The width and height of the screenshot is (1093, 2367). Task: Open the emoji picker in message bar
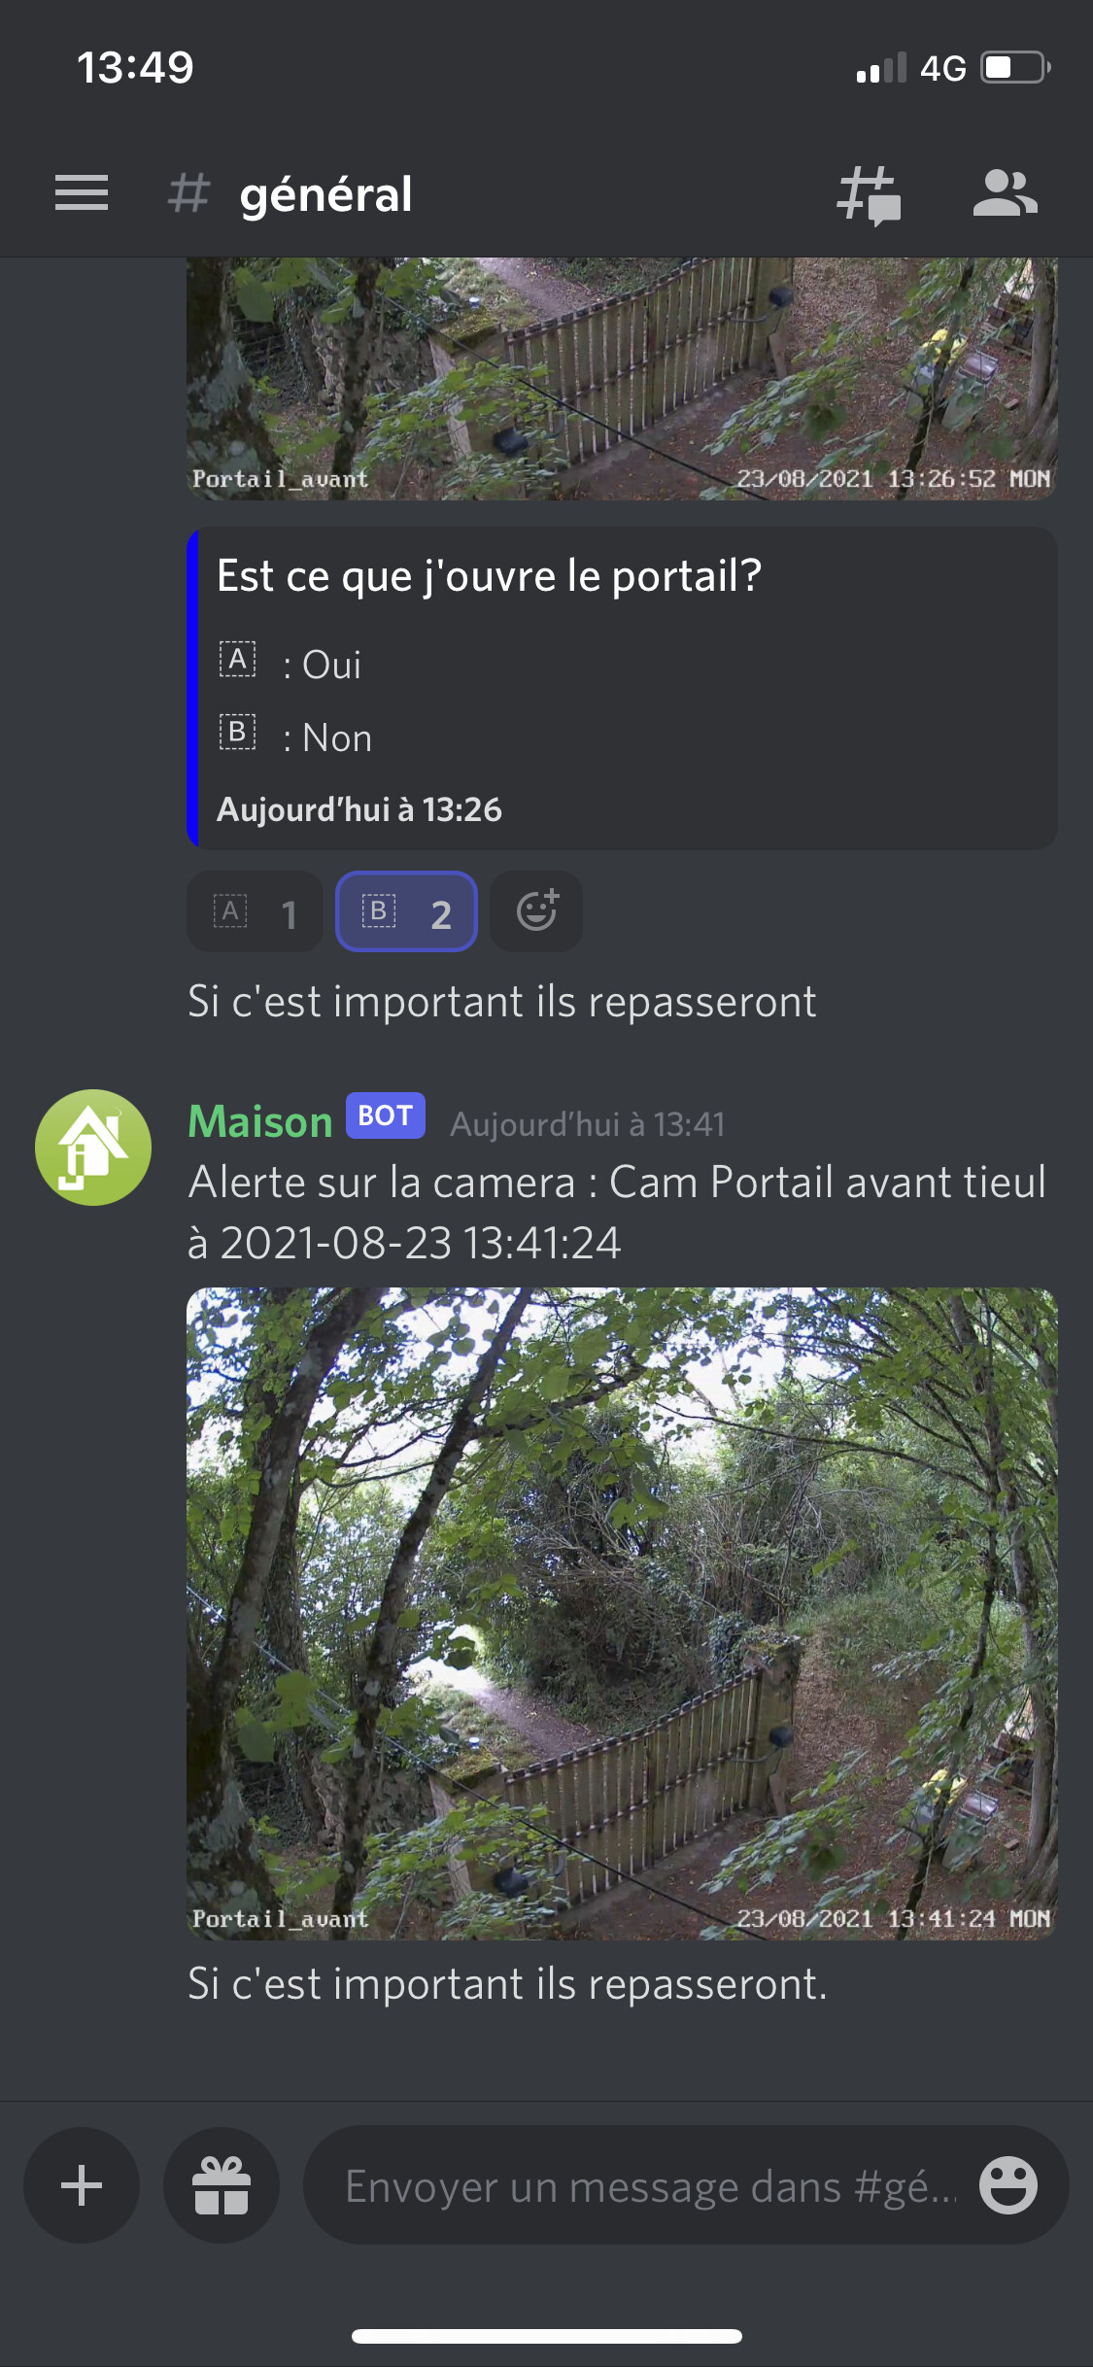(x=1008, y=2185)
